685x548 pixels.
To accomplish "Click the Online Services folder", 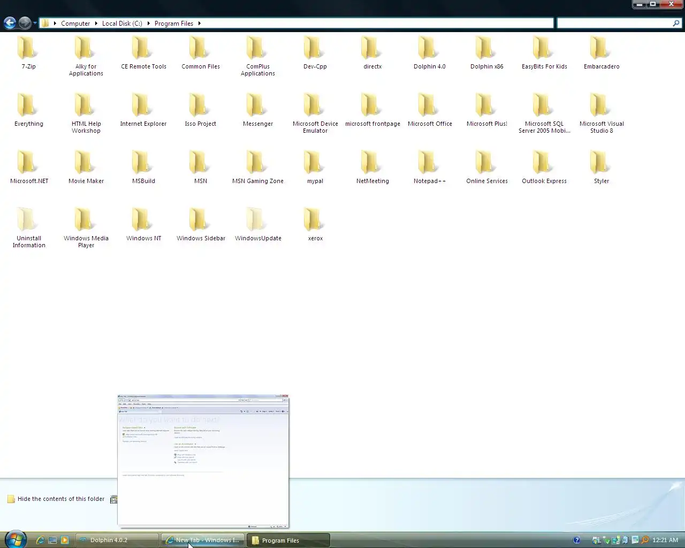I will coord(487,167).
